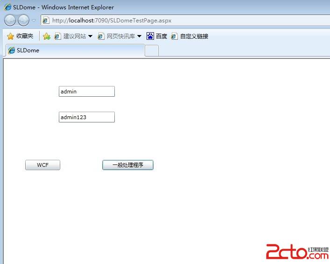This screenshot has width=330, height=264.
Task: Click the address bar URL field
Action: 185,21
